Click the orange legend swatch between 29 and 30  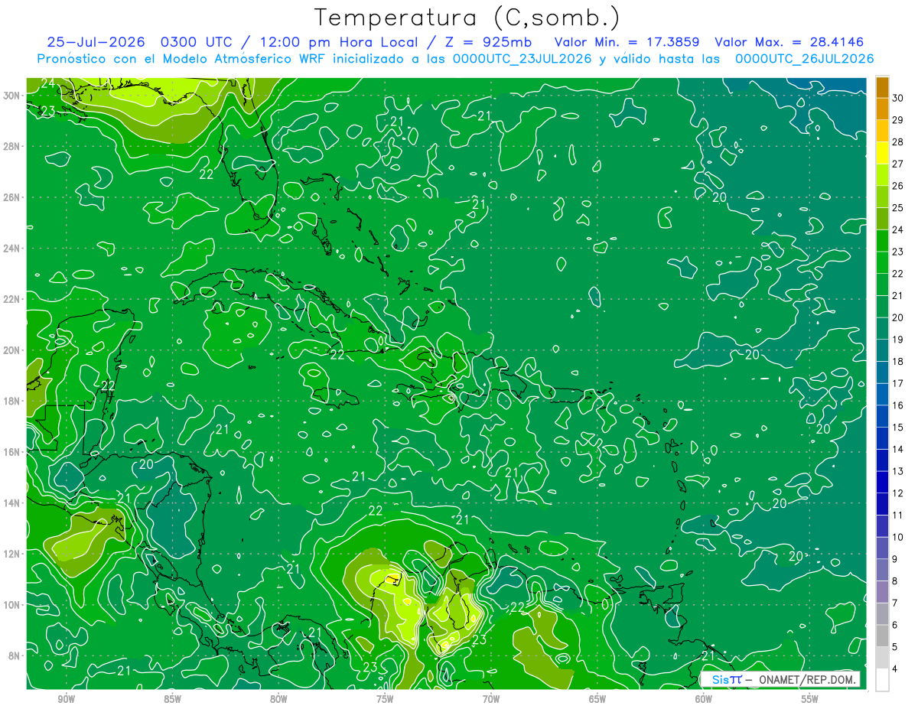click(883, 109)
